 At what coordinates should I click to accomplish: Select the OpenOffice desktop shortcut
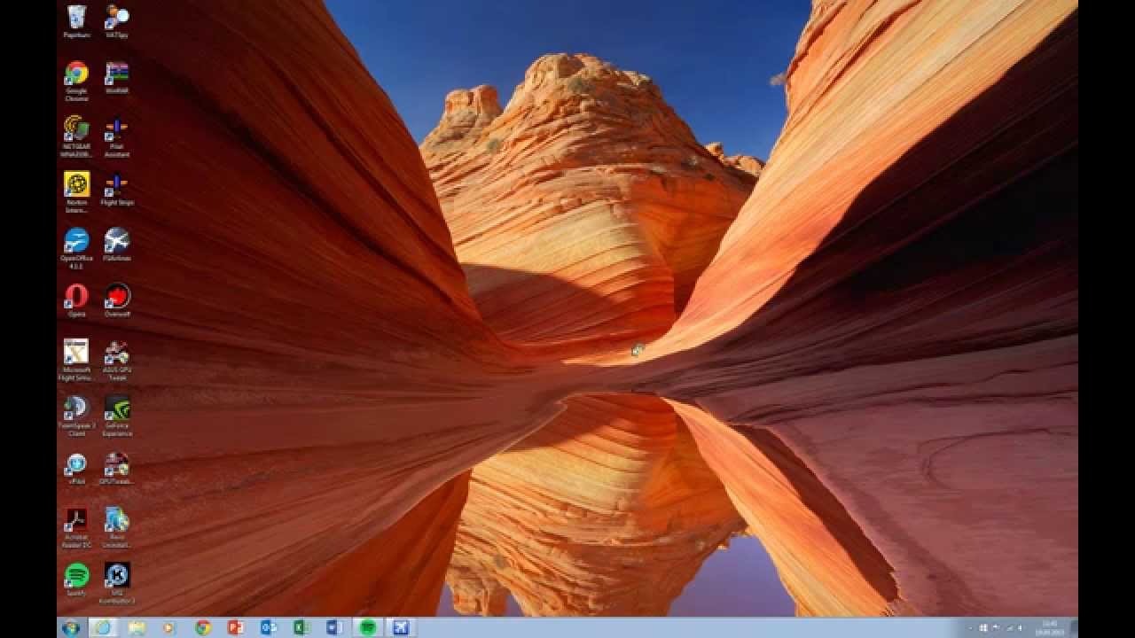(76, 248)
